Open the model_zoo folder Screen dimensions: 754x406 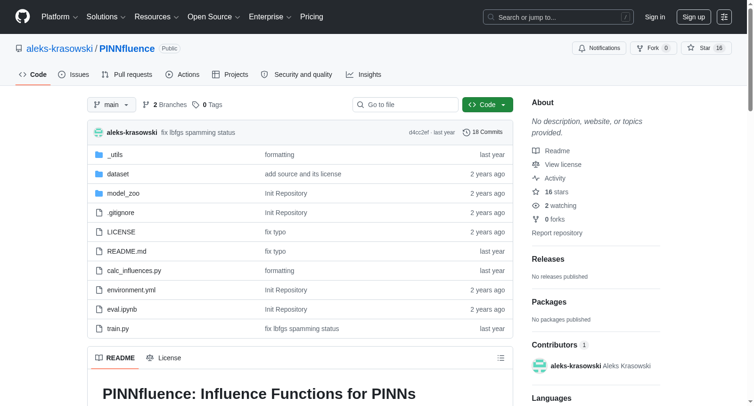click(x=123, y=193)
